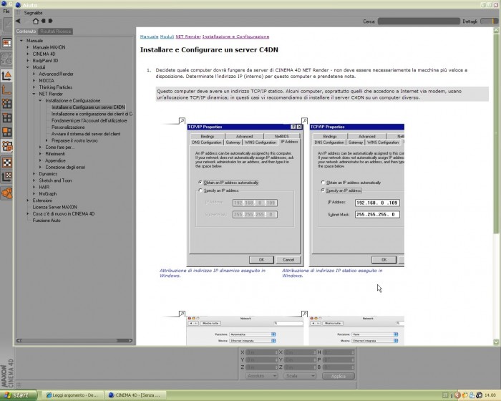Collapse the NET Render tree node

tap(34, 94)
